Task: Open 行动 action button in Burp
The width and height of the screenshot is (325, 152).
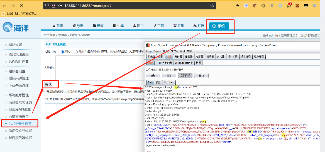Action: (x=201, y=75)
